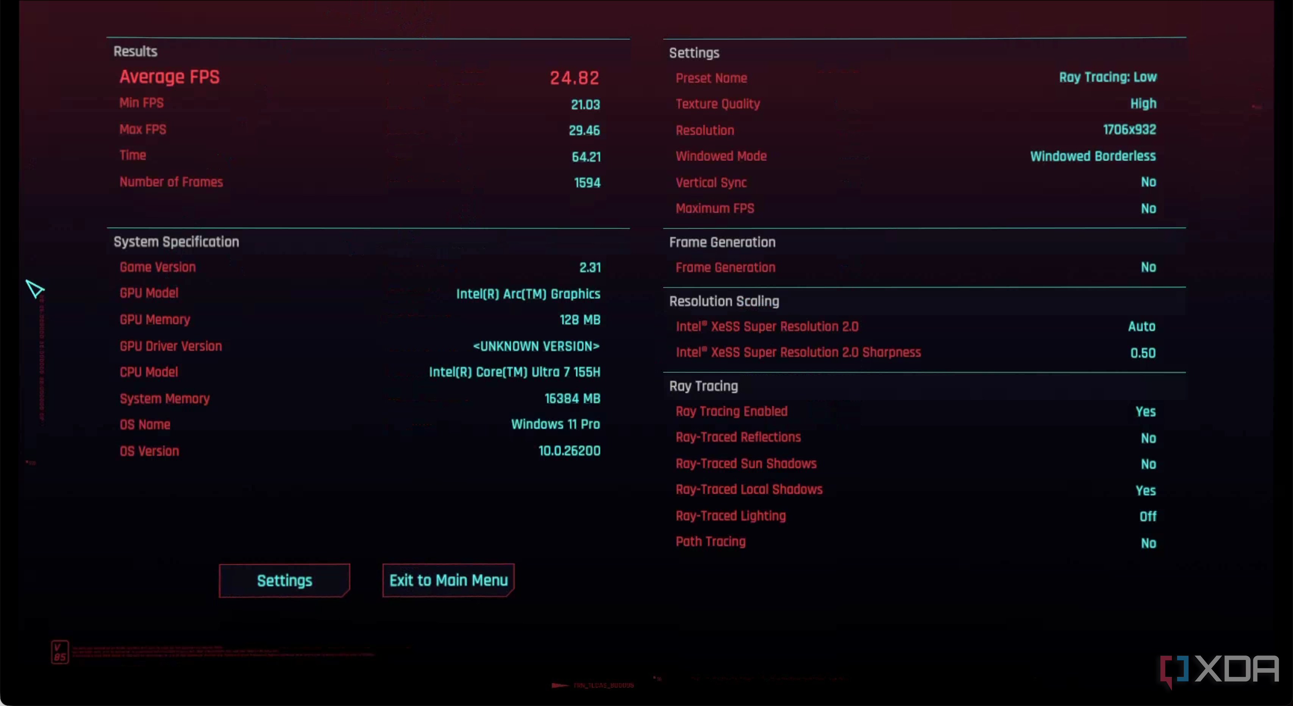Click the Settings section heading at top right
Viewport: 1293px width, 706px height.
(694, 53)
